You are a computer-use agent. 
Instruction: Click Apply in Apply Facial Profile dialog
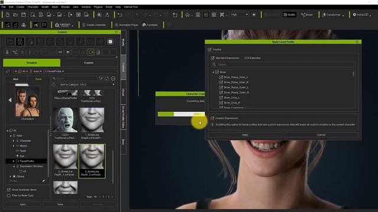(x=245, y=135)
